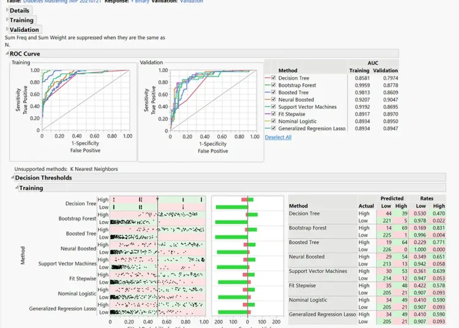The image size is (459, 328).
Task: Click inside the Training ROC curve plot
Action: tap(86, 100)
